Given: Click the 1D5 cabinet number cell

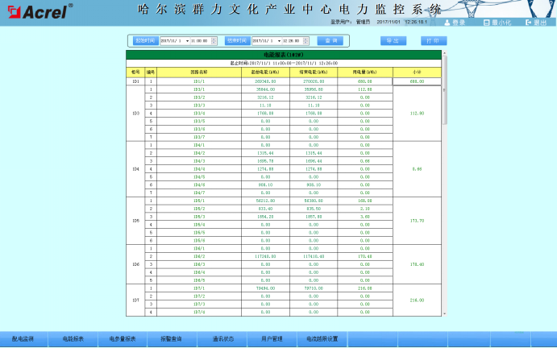Looking at the screenshot, I should pos(135,221).
